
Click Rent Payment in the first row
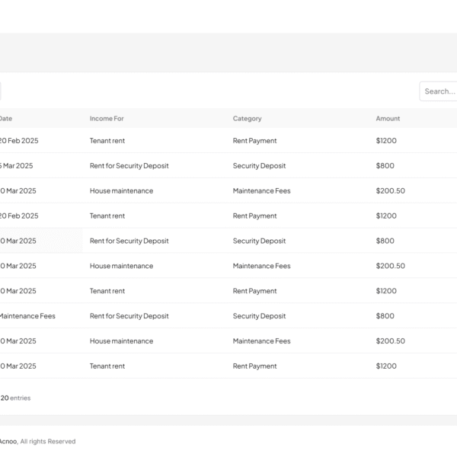(x=254, y=141)
